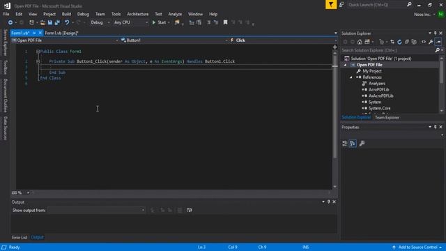Click the Find in Files toolbar icon
Screen dimensions: 446x251
coord(177,22)
